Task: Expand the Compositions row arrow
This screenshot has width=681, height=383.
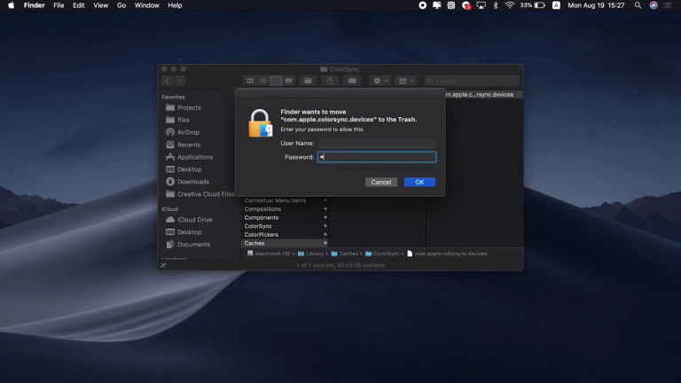Action: pyautogui.click(x=325, y=209)
